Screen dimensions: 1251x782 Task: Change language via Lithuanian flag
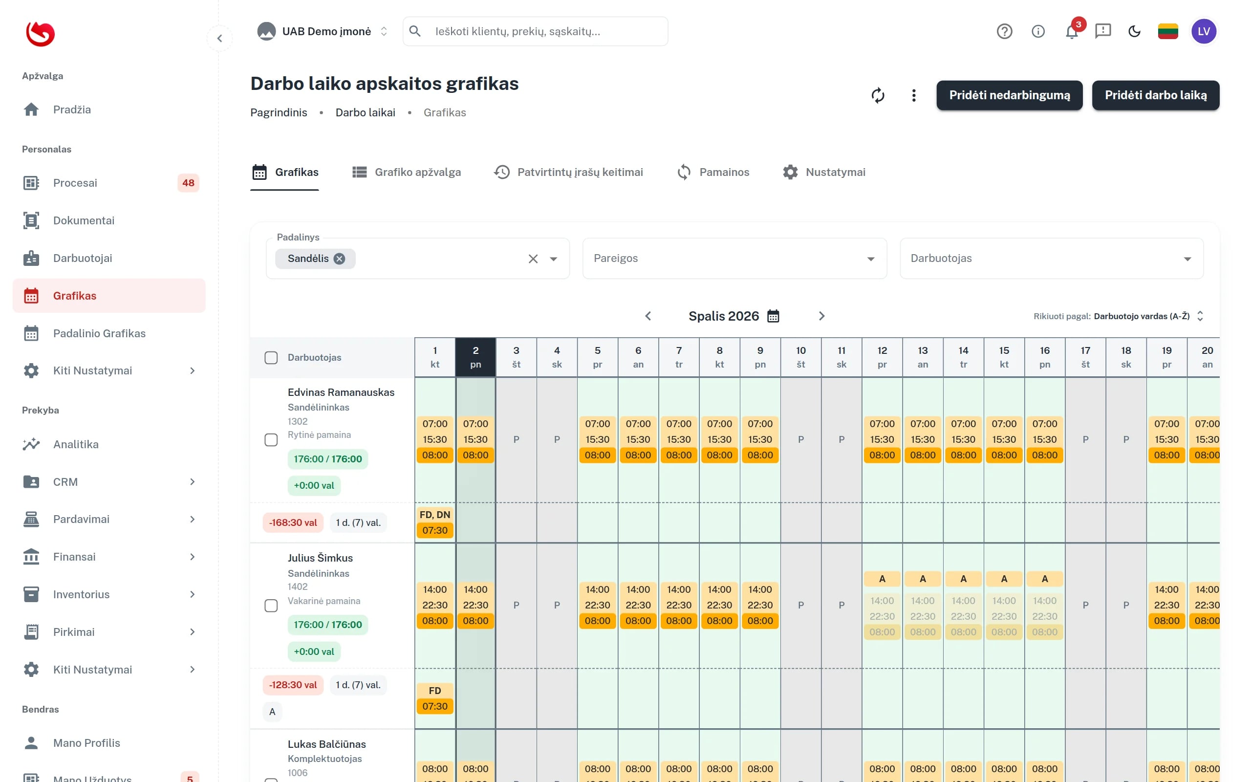[x=1168, y=32]
